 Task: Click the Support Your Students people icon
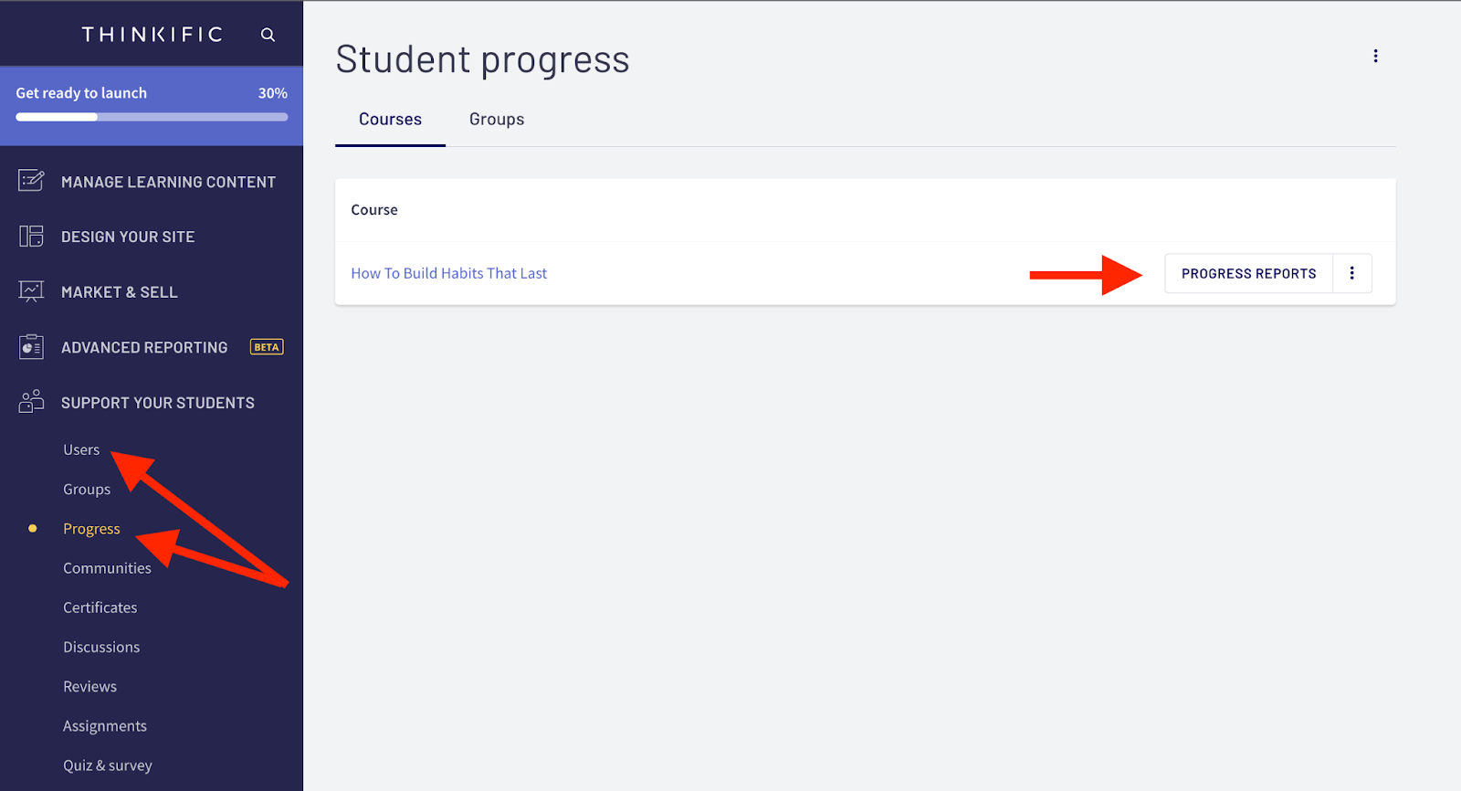click(31, 402)
